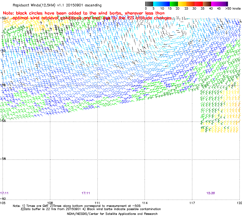Click the 'Times are GMT' footnote line

[77, 206]
